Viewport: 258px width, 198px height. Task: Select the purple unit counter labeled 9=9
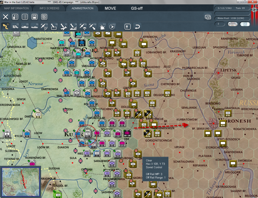107,153
